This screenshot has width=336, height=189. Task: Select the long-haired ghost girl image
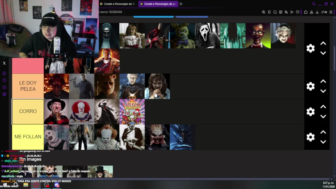coord(233,36)
